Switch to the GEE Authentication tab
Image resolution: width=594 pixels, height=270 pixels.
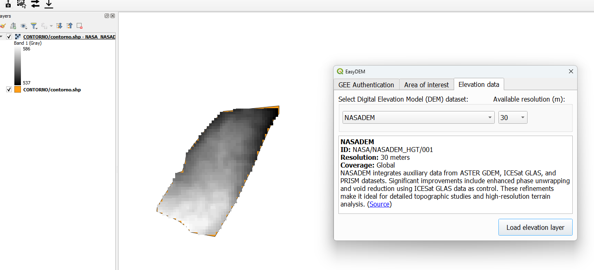pos(366,84)
